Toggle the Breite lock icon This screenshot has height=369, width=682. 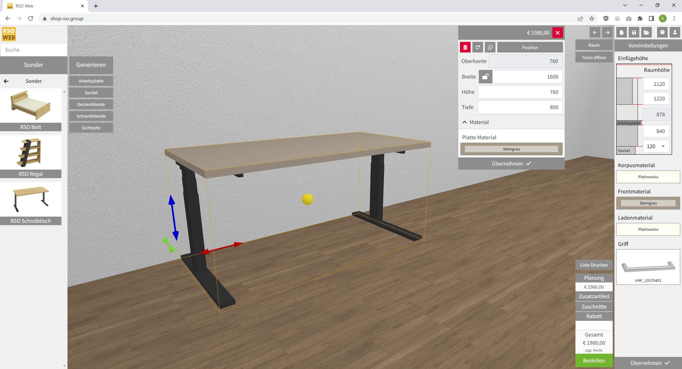click(485, 77)
